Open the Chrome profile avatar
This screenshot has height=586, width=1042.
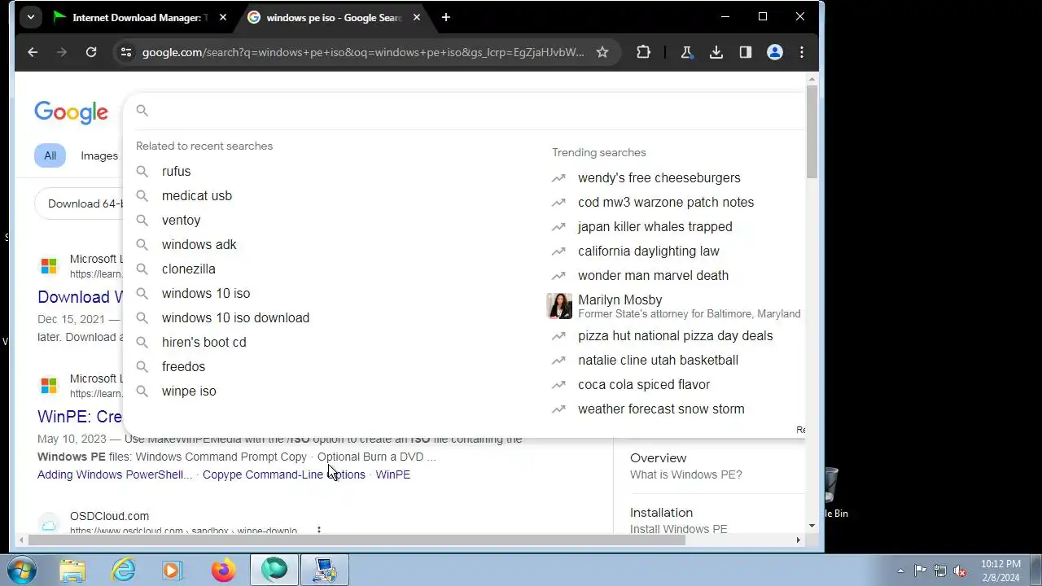pyautogui.click(x=775, y=52)
